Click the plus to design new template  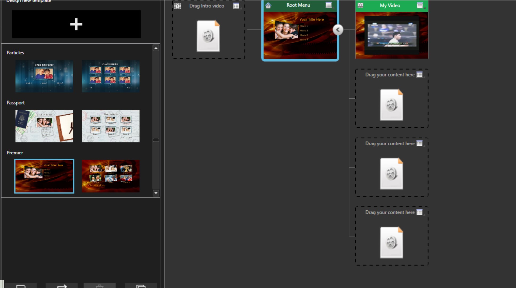click(x=76, y=24)
